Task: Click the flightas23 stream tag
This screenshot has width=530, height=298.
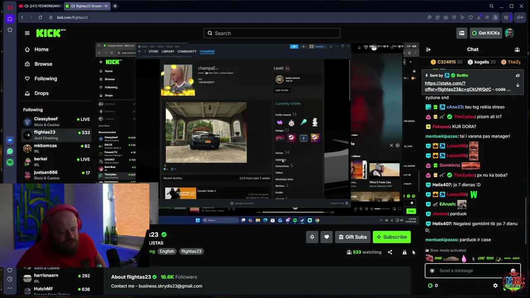Action: click(x=191, y=251)
